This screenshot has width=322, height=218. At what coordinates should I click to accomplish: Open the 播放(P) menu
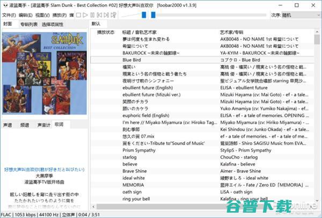click(x=60, y=15)
